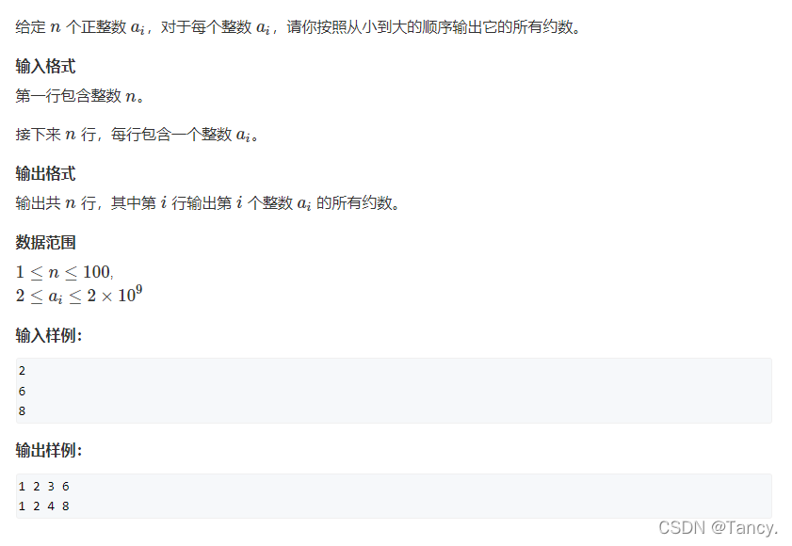Viewport: 792px width, 546px height.
Task: Click the output line 1 2 3 6
Action: 44,487
